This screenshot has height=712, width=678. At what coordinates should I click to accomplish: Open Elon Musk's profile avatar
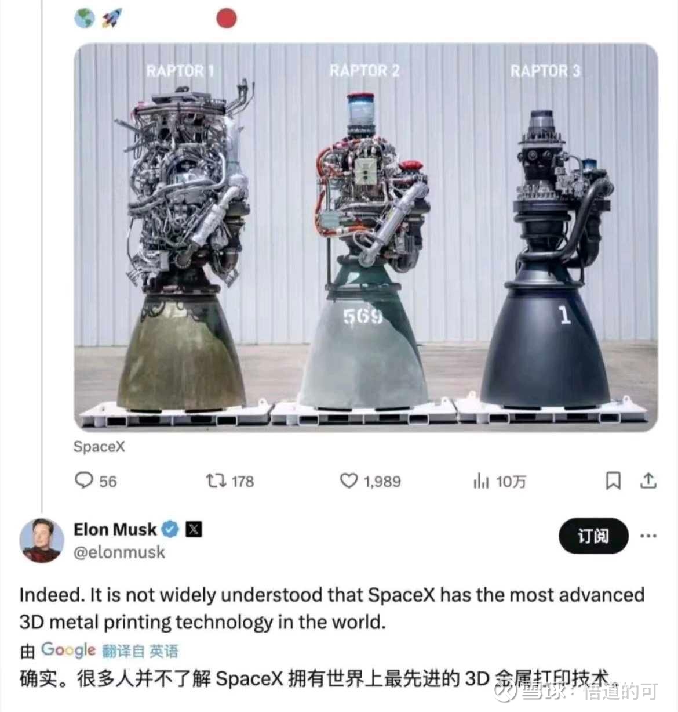point(42,540)
